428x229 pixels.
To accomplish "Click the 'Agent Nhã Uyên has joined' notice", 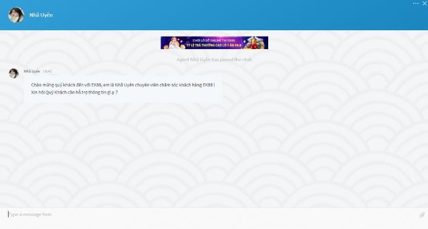I will 214,59.
